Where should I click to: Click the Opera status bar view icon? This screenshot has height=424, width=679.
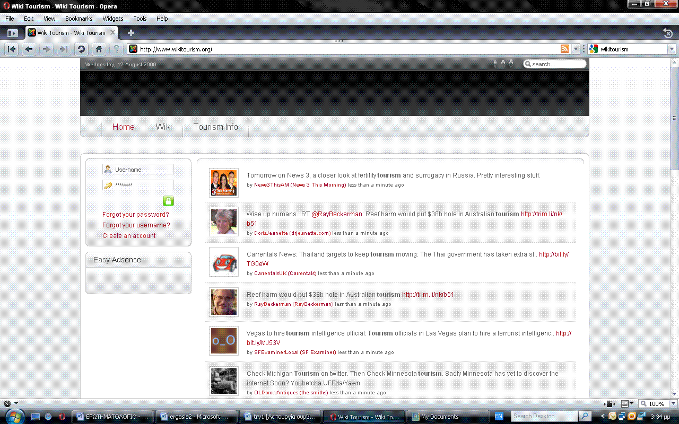[7, 404]
